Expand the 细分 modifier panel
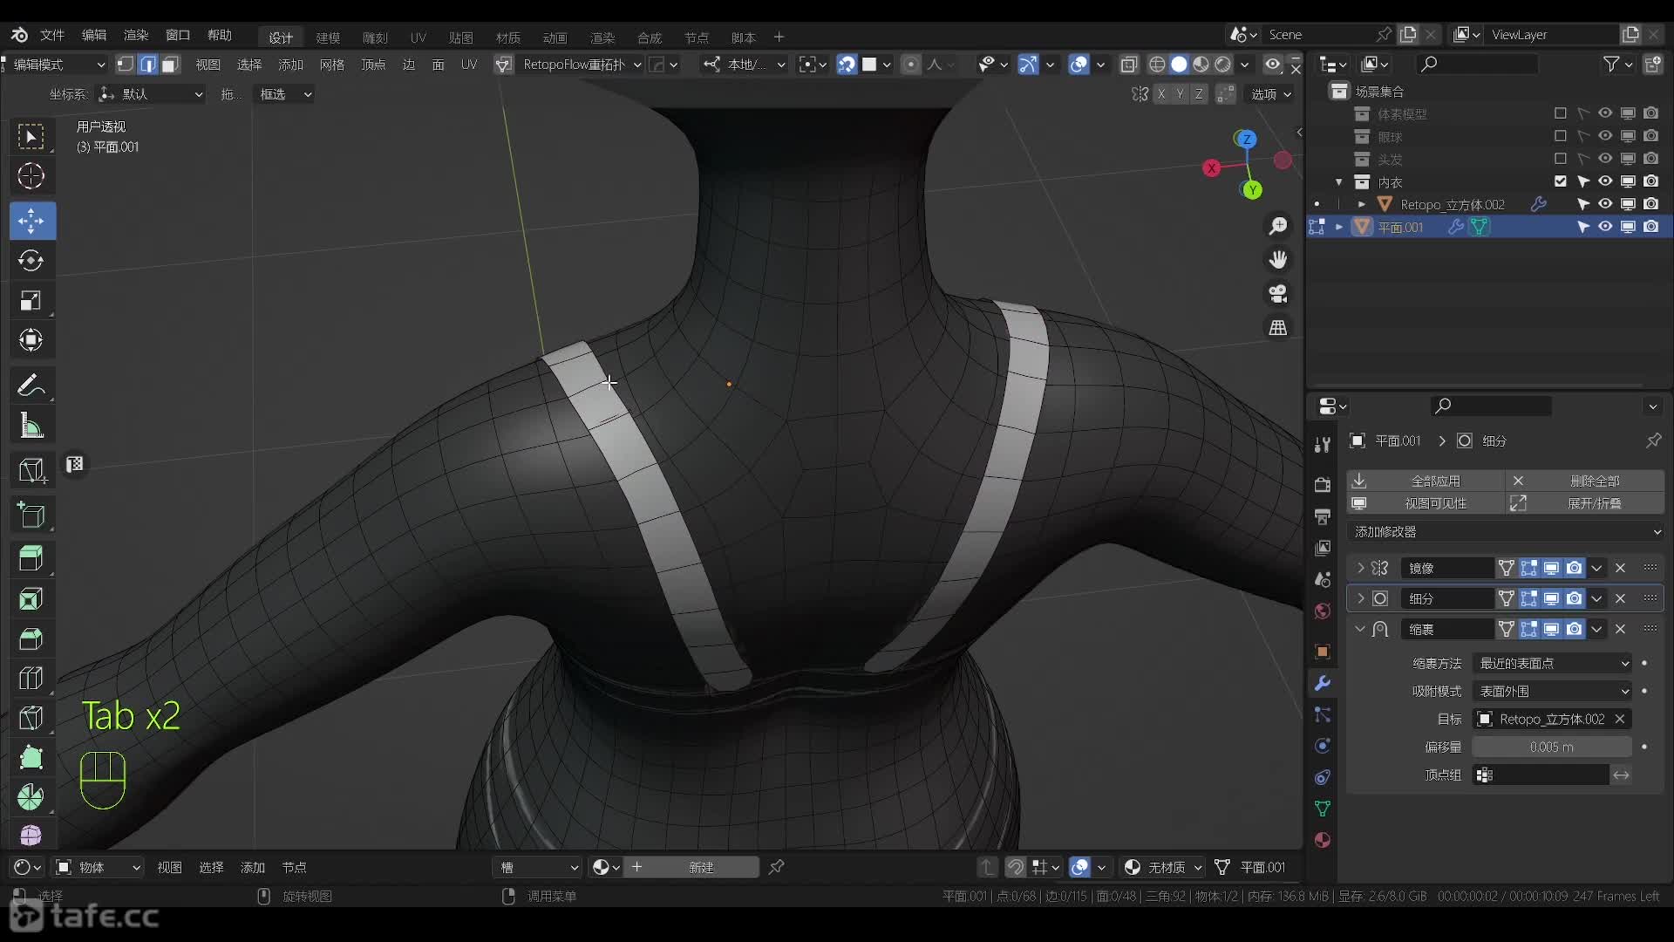Viewport: 1674px width, 942px height. (x=1360, y=598)
